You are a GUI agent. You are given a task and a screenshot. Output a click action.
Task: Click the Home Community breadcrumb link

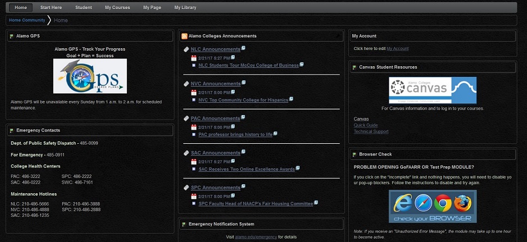(x=27, y=20)
